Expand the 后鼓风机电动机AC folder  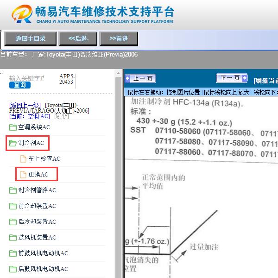(x=43, y=269)
